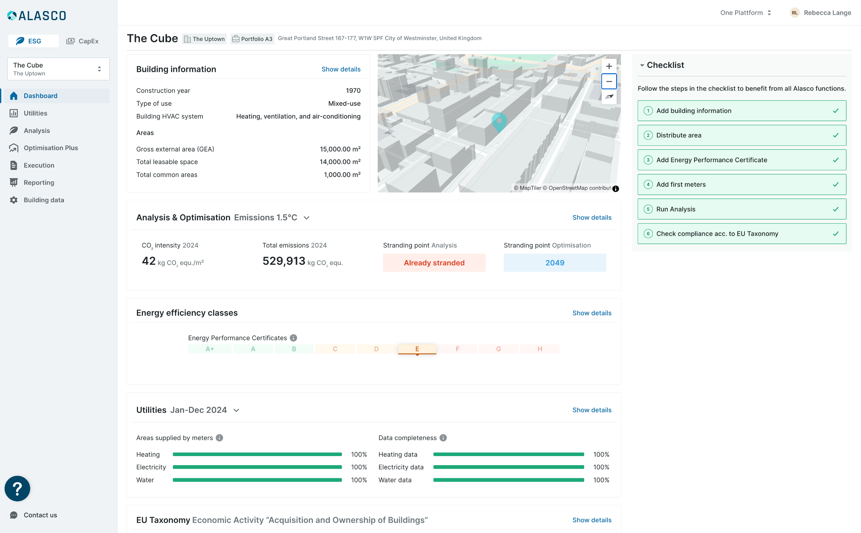Open The Cube building selector dropdown

coord(58,69)
